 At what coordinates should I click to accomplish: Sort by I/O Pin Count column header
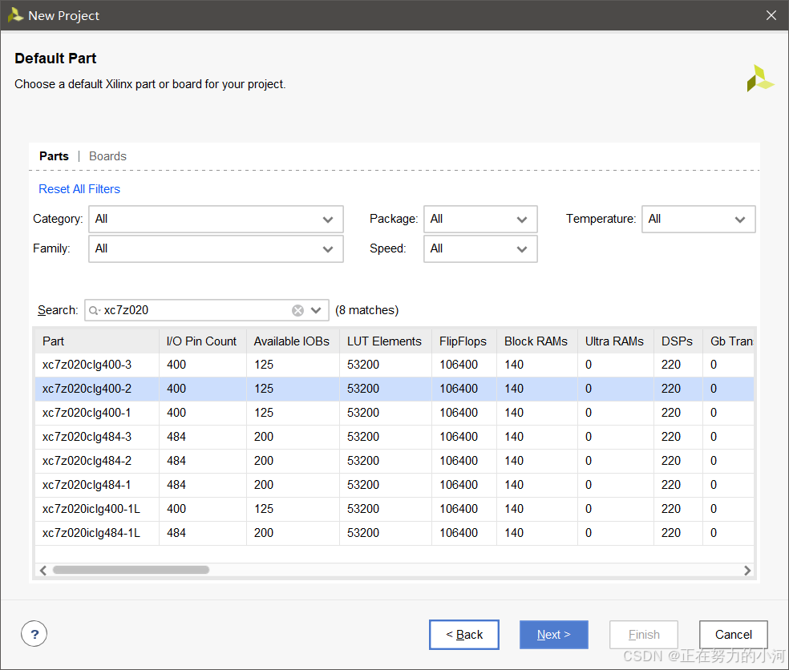(203, 341)
